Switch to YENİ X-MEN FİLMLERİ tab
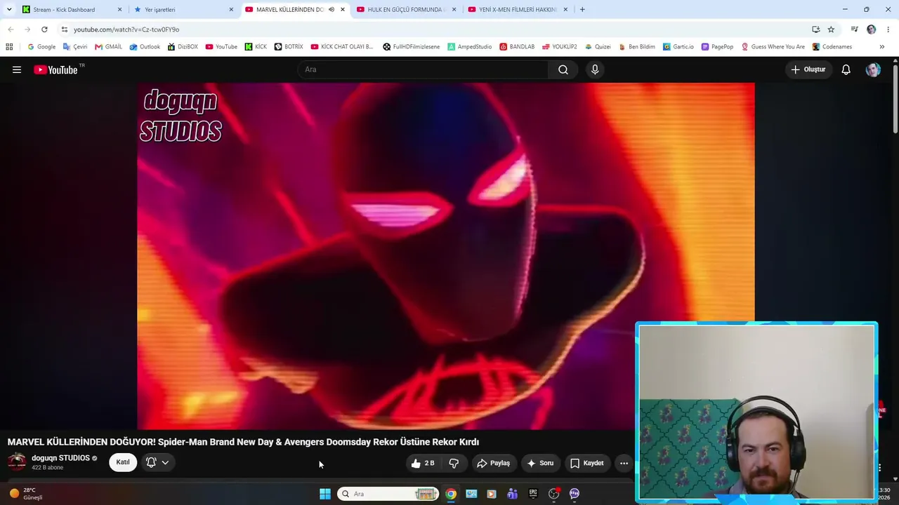Image resolution: width=899 pixels, height=505 pixels. pos(517,10)
